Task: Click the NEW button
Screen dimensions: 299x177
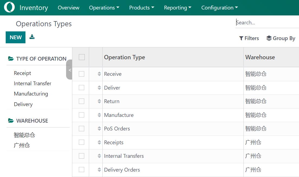Action: [x=15, y=37]
